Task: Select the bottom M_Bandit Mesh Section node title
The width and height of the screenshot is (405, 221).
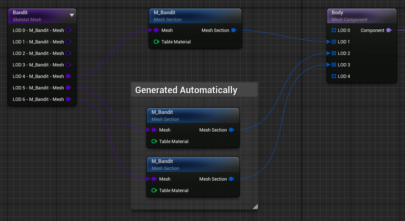Action: tap(193, 165)
